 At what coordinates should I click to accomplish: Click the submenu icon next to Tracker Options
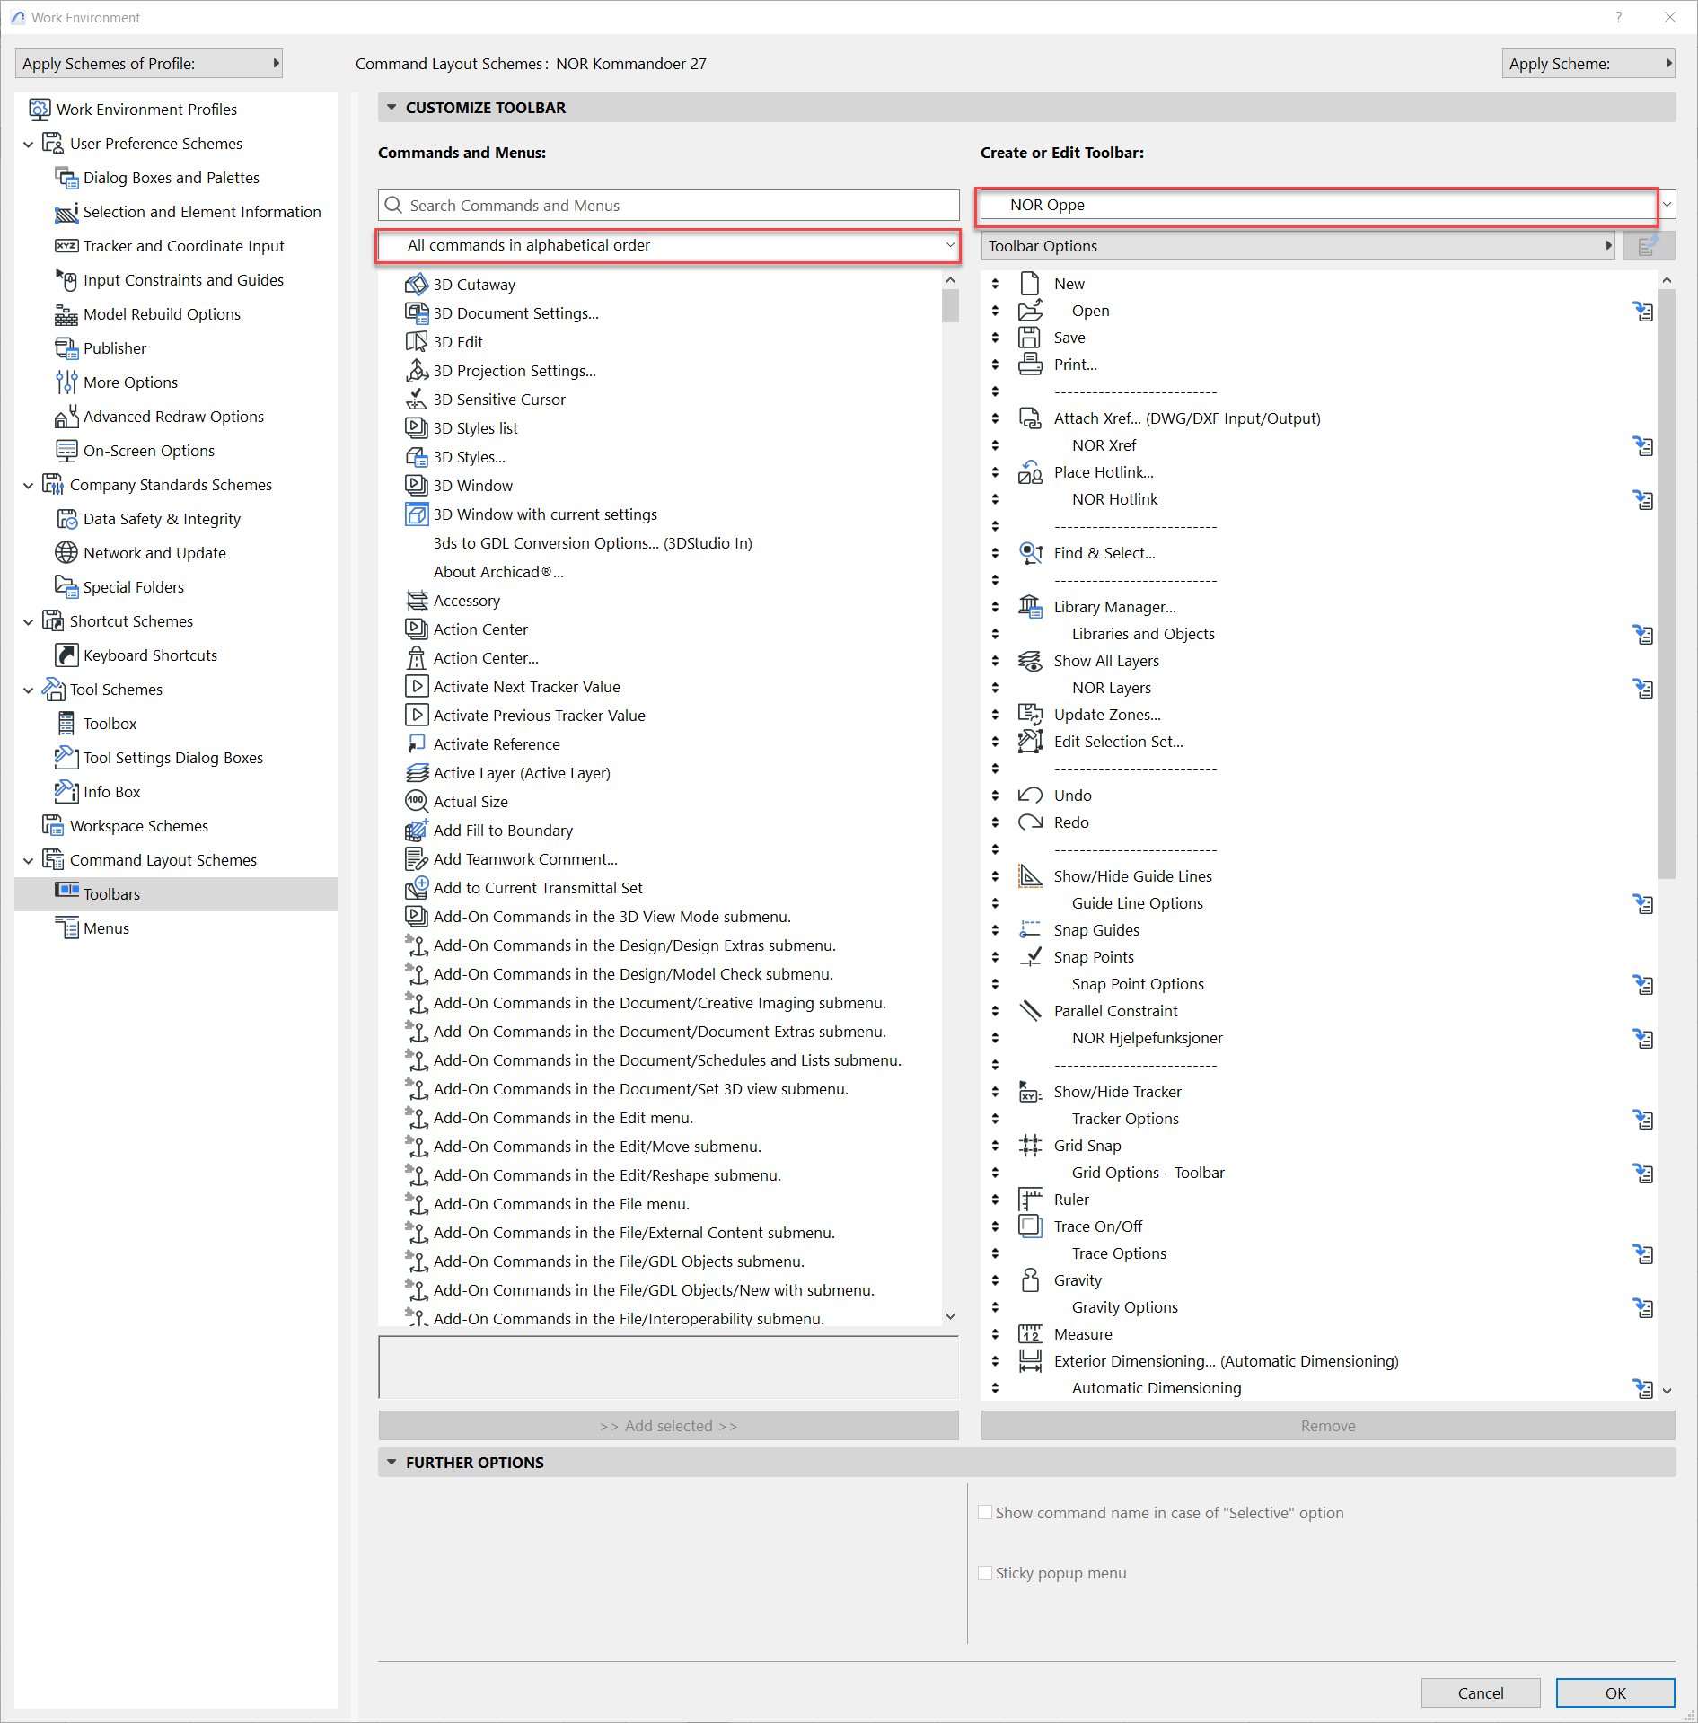coord(1643,1119)
